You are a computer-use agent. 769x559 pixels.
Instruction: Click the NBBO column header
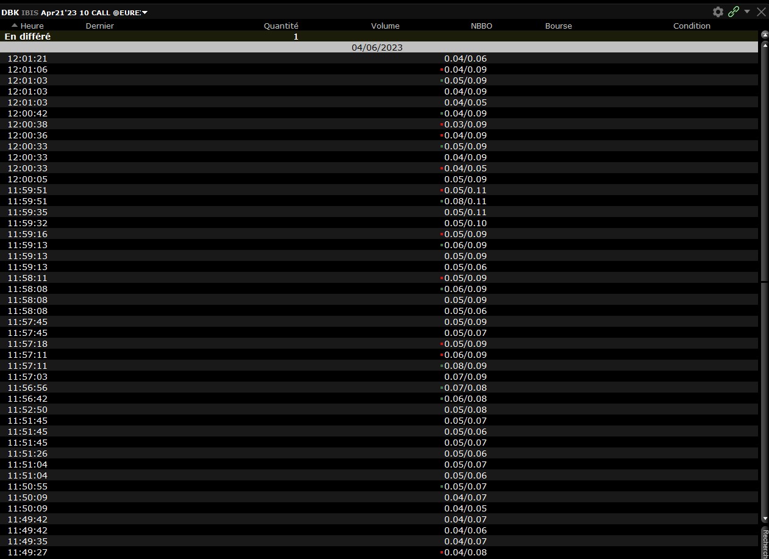coord(481,26)
